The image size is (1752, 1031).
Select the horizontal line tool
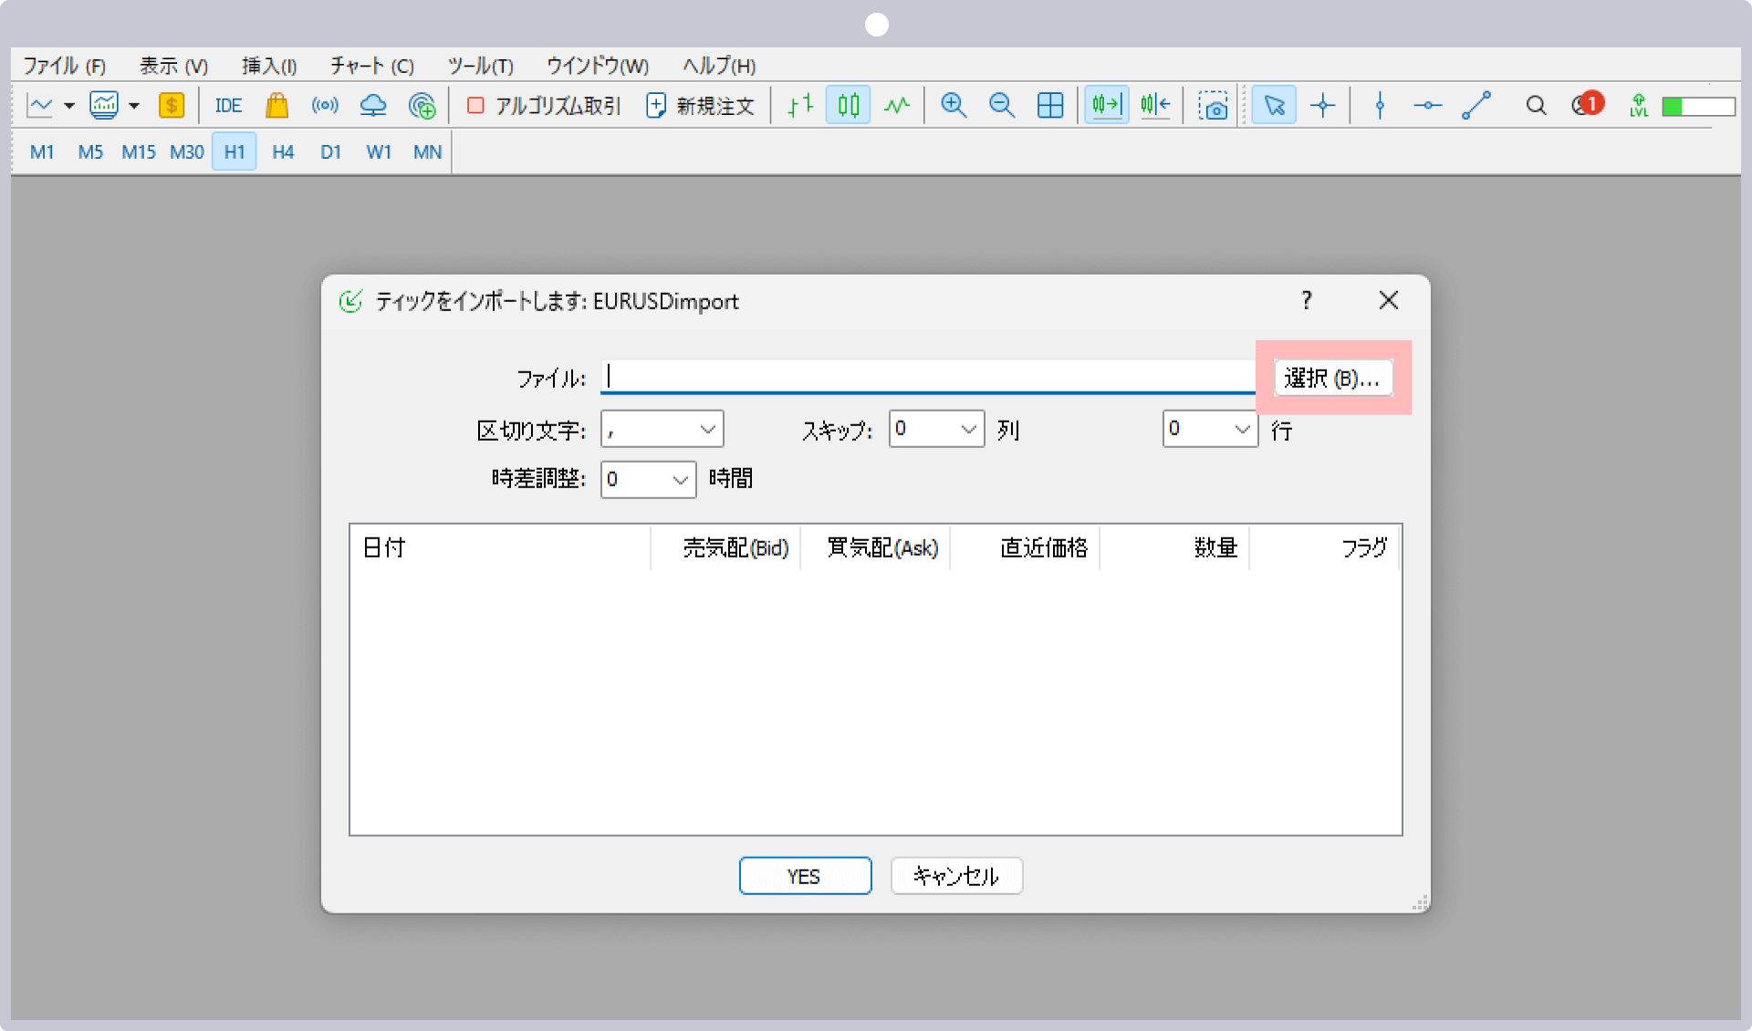click(1428, 106)
